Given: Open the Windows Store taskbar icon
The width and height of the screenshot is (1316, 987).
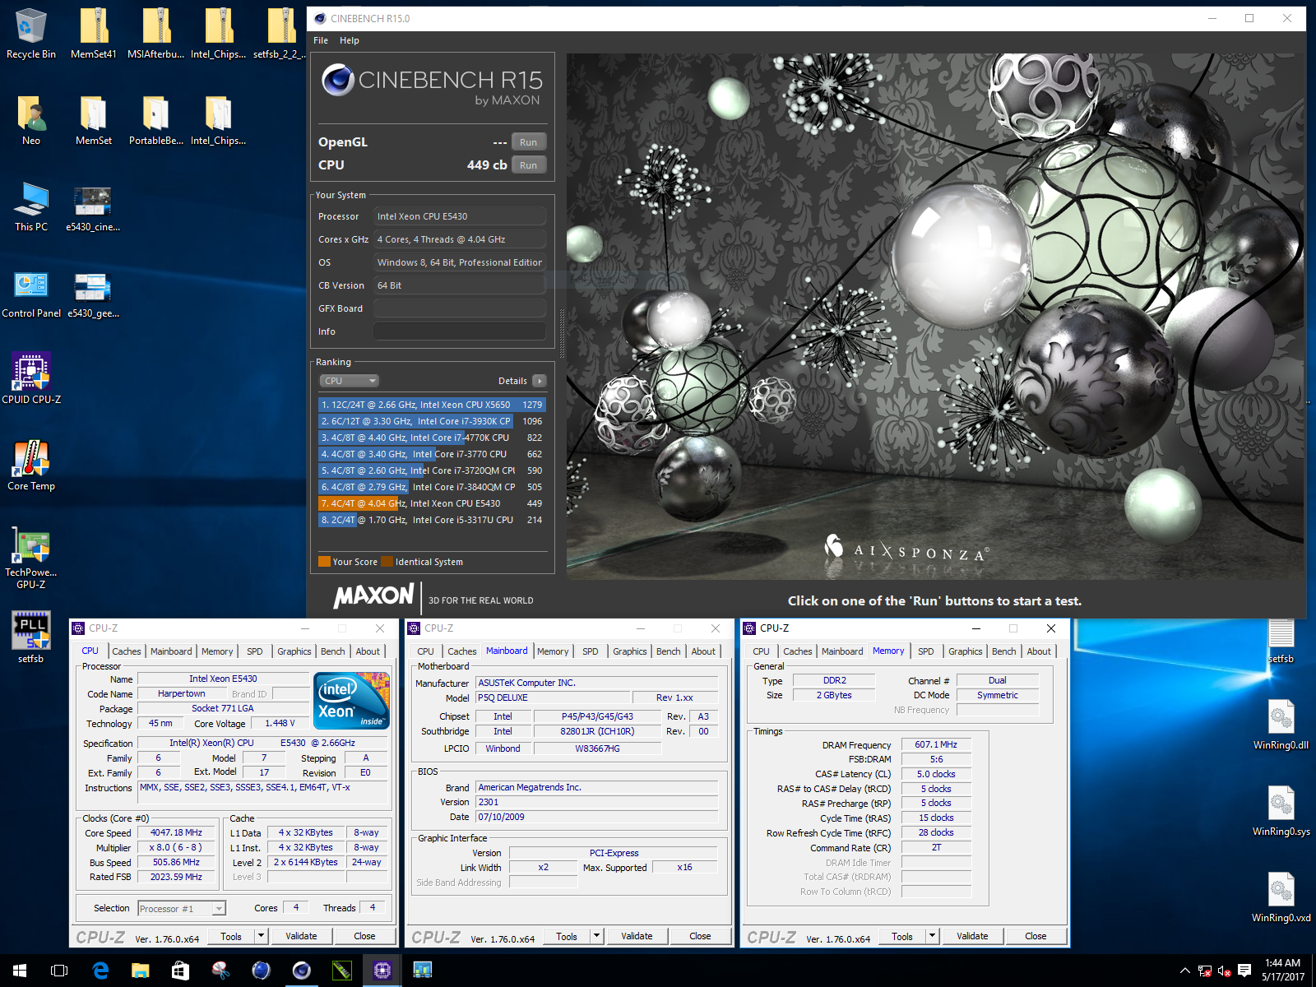Looking at the screenshot, I should point(180,971).
